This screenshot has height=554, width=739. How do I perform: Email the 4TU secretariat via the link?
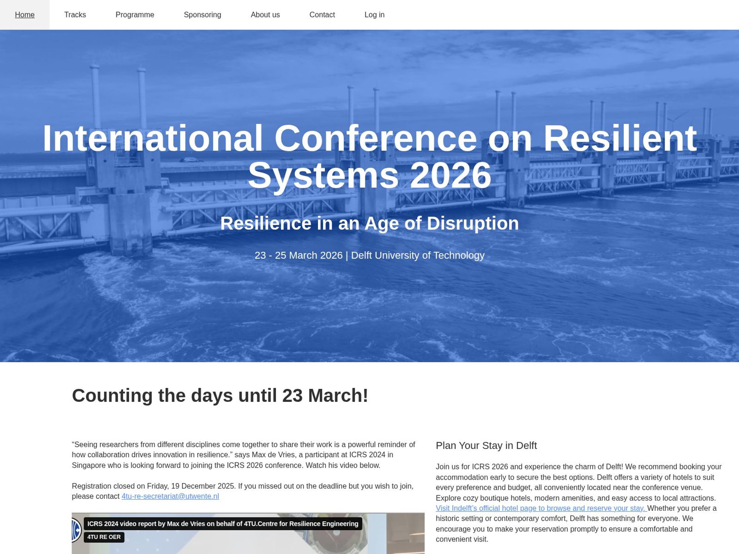[x=170, y=496]
